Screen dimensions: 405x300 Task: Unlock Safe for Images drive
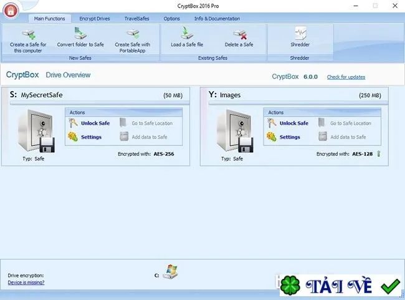294,123
